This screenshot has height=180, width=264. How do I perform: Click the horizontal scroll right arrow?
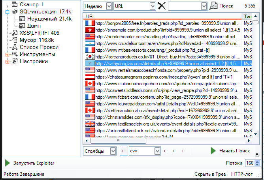click(249, 141)
